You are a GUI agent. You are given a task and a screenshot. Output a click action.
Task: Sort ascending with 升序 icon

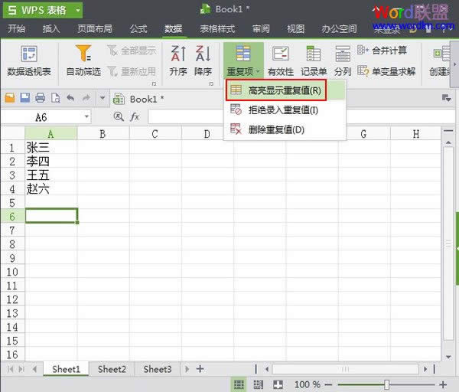[178, 61]
